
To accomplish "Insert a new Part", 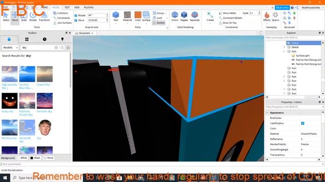I will click(x=116, y=17).
